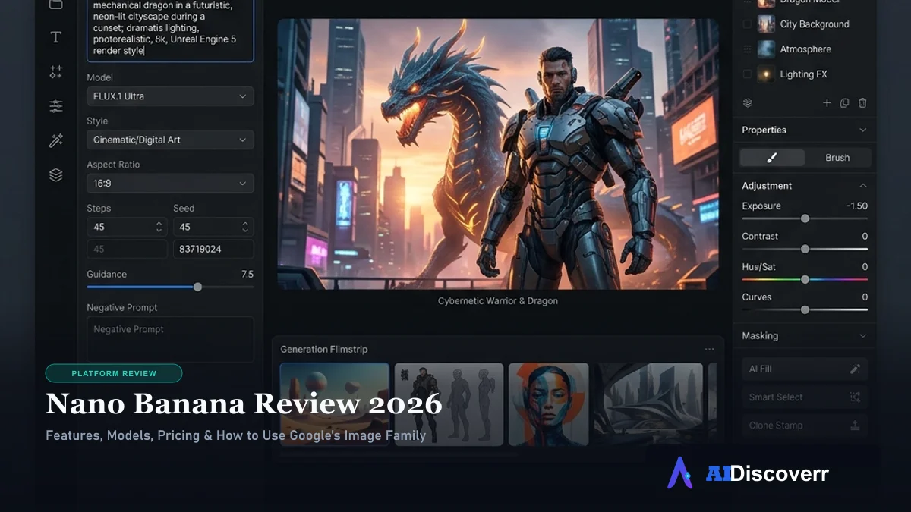Click the AI Fill wand icon
Screen dimensions: 911x512
pos(855,369)
